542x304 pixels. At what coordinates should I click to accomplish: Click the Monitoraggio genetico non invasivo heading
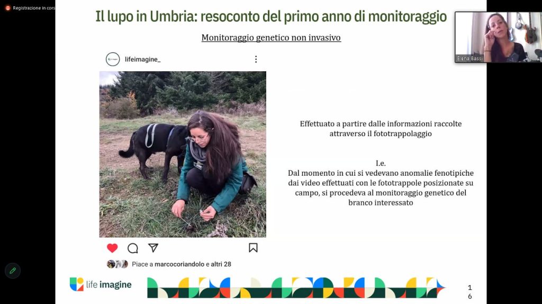[271, 37]
